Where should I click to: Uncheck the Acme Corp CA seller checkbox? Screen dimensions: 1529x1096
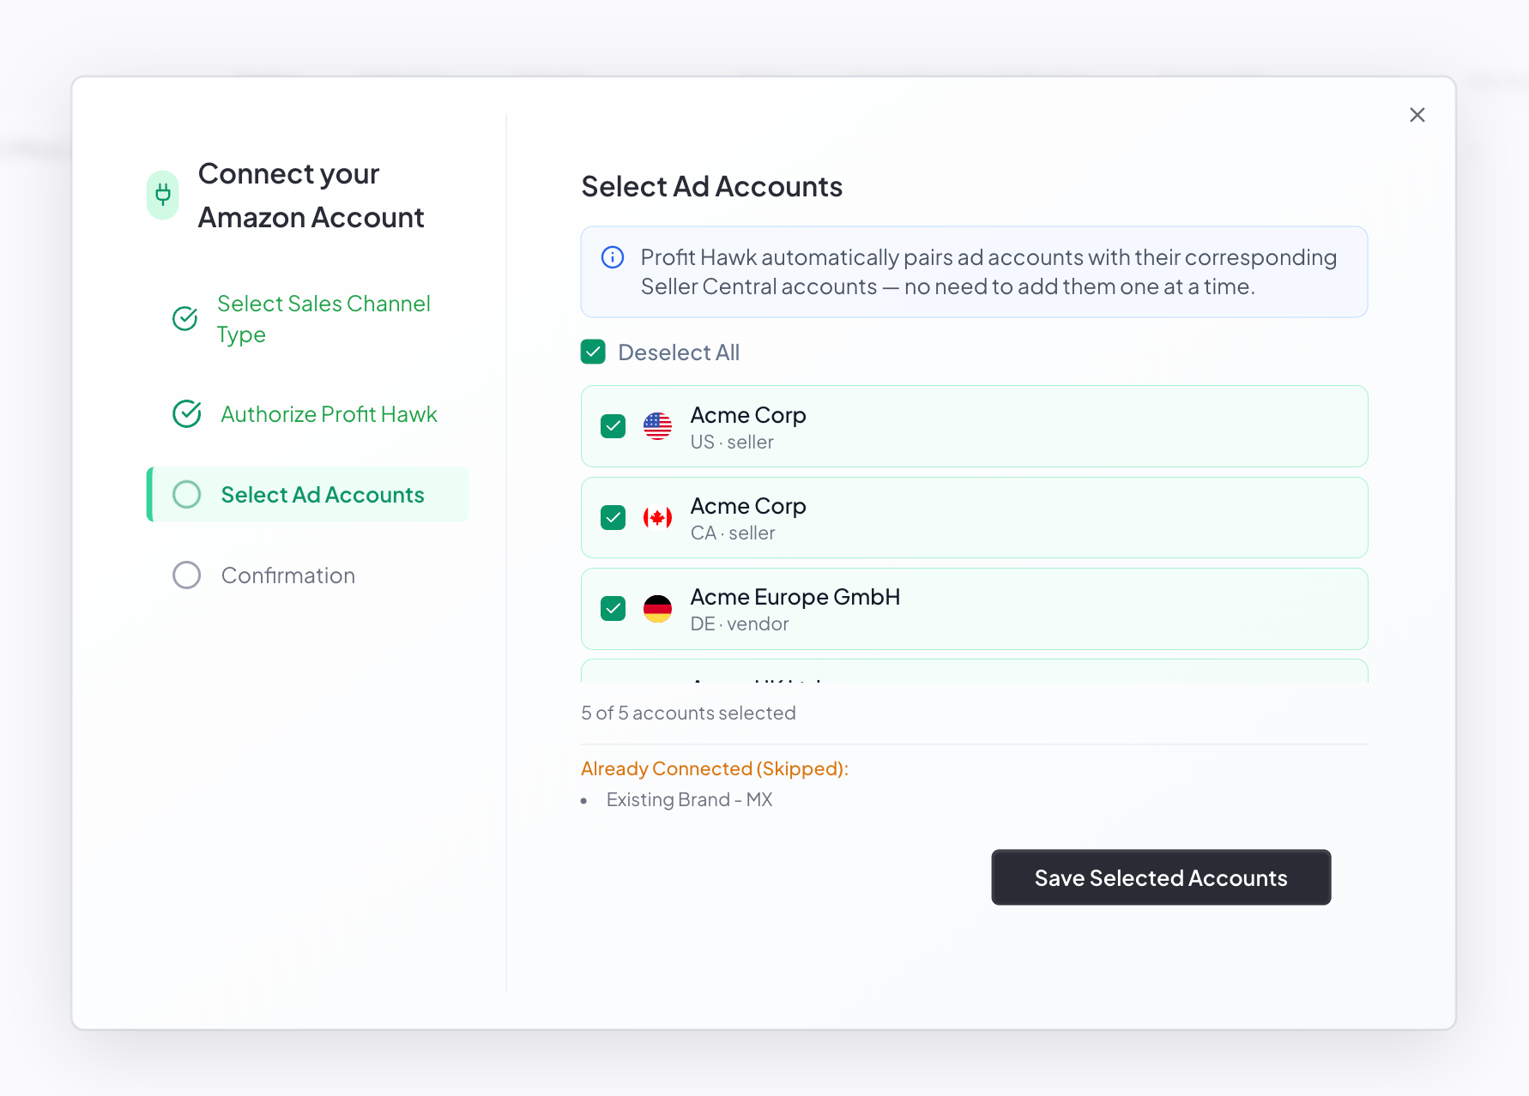pos(613,517)
